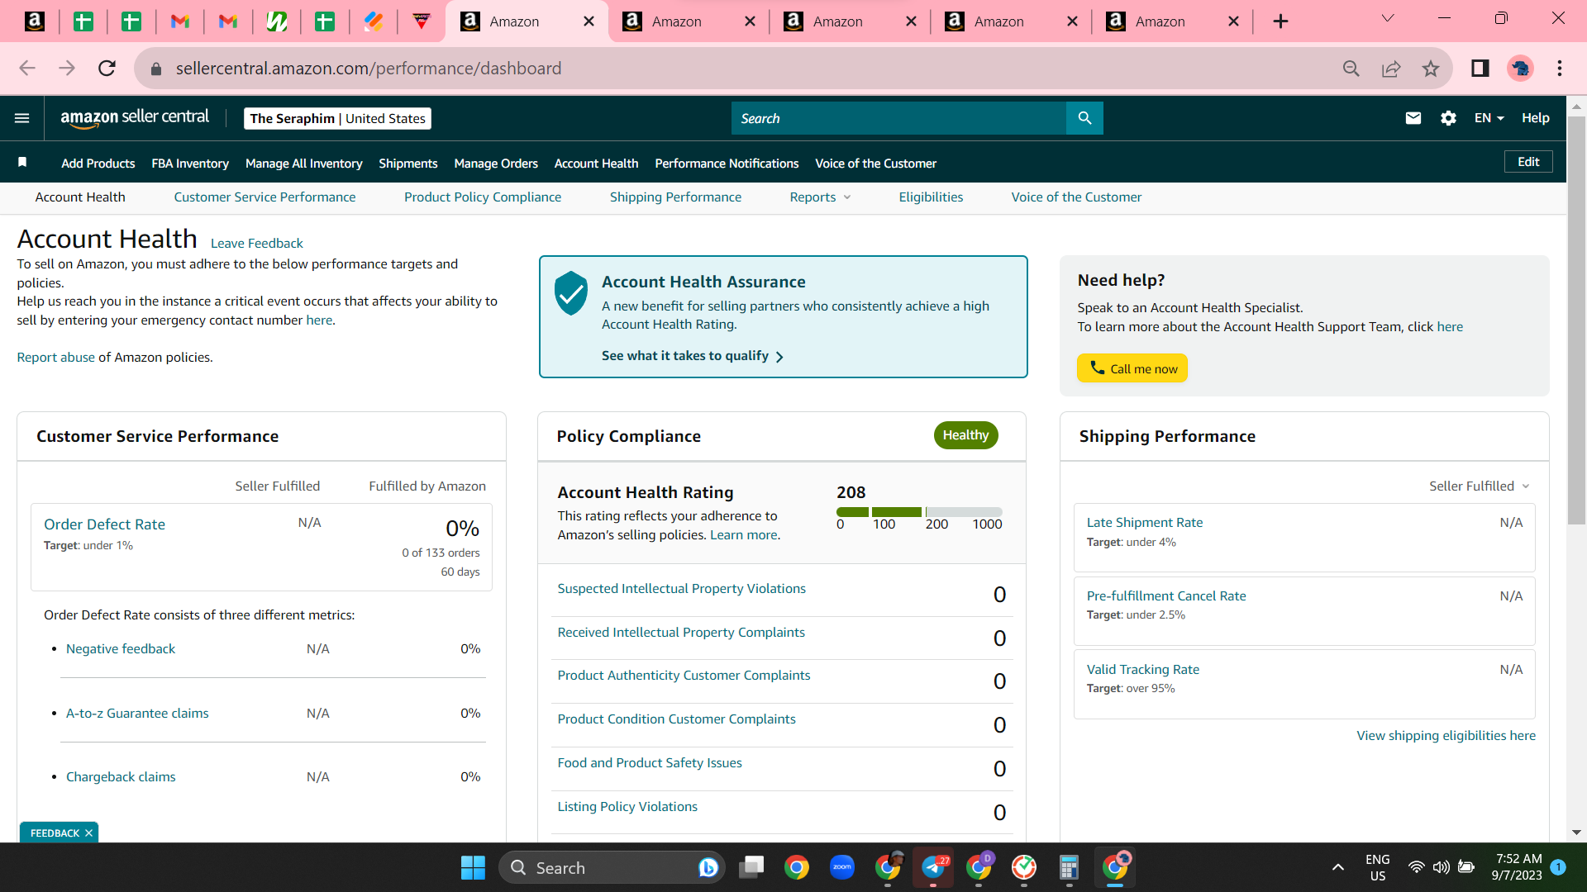Open Negative feedback metric link
This screenshot has height=892, width=1587.
121,649
